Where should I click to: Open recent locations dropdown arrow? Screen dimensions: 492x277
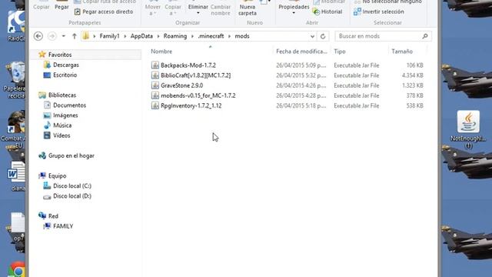click(63, 36)
